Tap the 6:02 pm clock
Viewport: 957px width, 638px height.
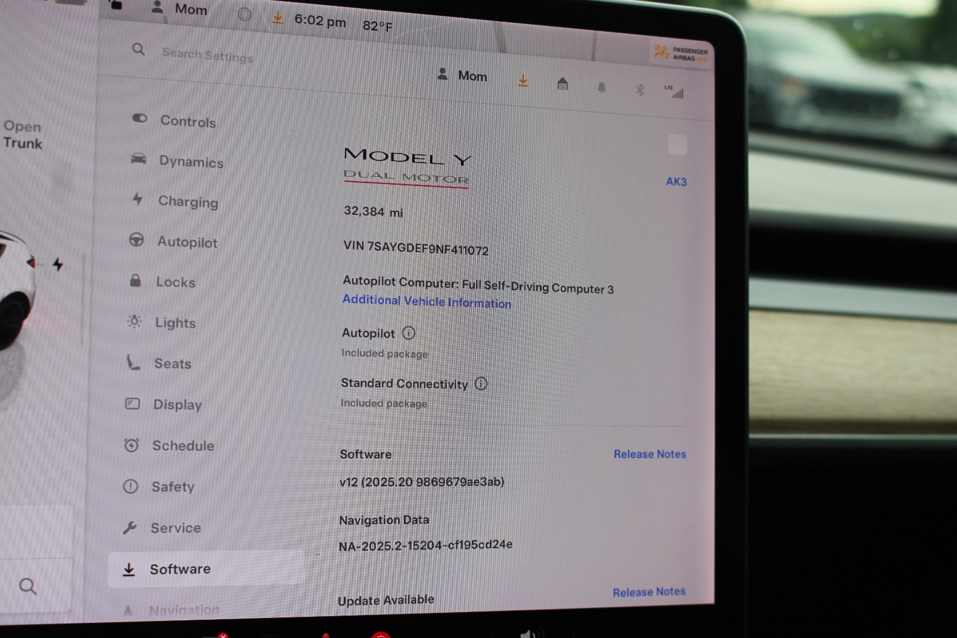320,21
